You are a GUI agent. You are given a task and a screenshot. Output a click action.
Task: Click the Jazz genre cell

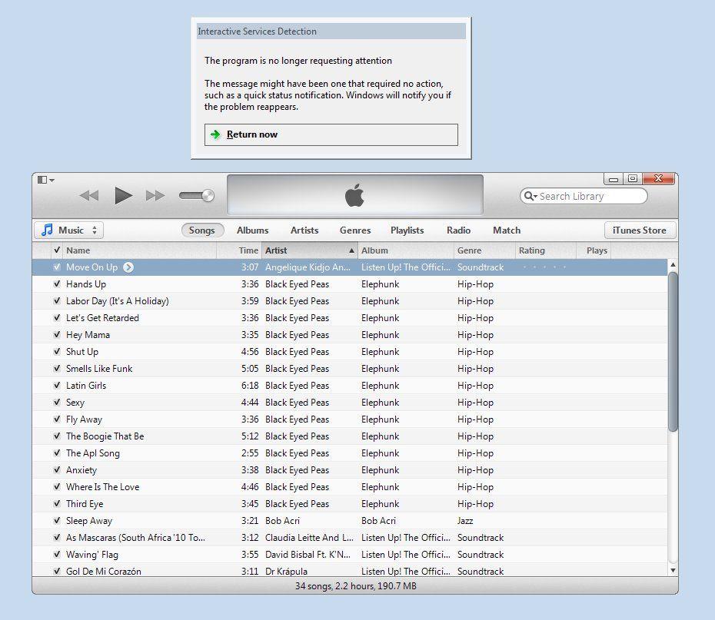point(465,521)
